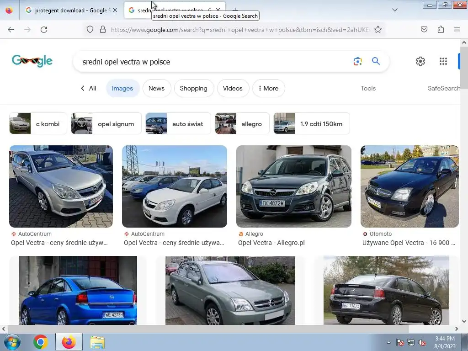Viewport: 468px width, 351px height.
Task: Open grey Vectra TK 4872W image
Action: click(x=294, y=186)
